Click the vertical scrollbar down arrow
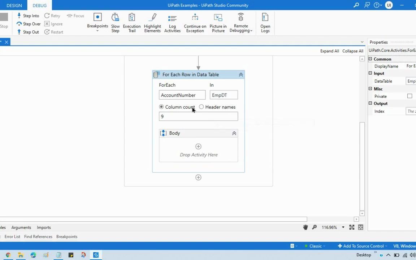Viewport: 416px width, 260px height. (362, 213)
